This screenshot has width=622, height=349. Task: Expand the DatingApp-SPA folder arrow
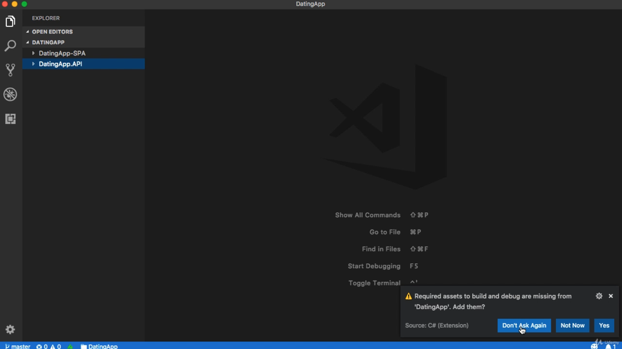pyautogui.click(x=34, y=53)
